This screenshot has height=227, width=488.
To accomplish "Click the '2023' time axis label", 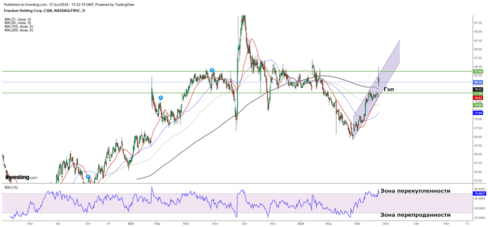I will (x=131, y=223).
